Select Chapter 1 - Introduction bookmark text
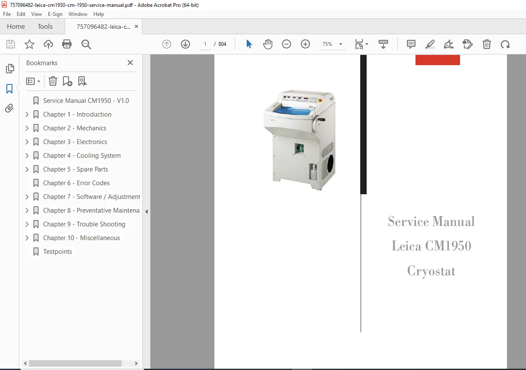Image resolution: width=526 pixels, height=370 pixels. [77, 114]
